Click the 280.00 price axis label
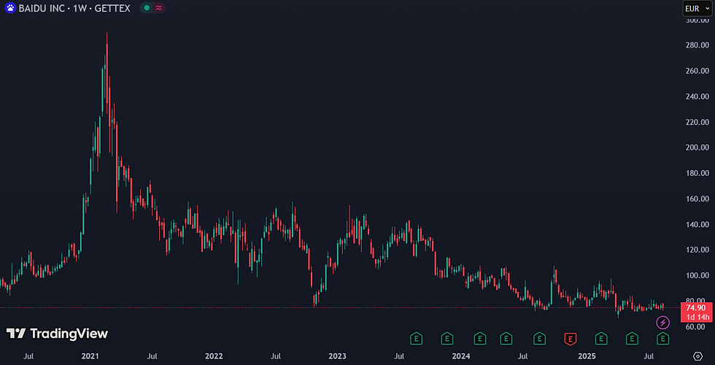The height and width of the screenshot is (365, 715). point(698,45)
